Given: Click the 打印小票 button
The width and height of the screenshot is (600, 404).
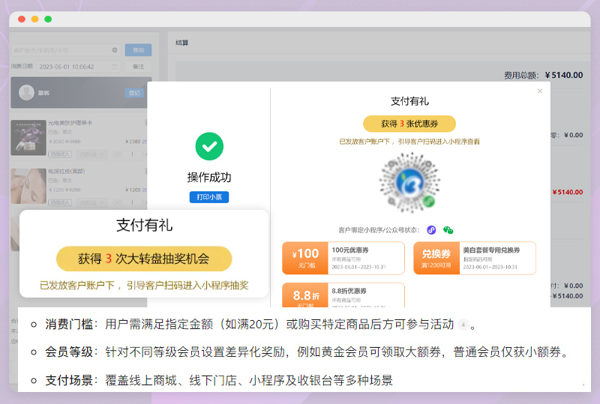Looking at the screenshot, I should pos(209,197).
